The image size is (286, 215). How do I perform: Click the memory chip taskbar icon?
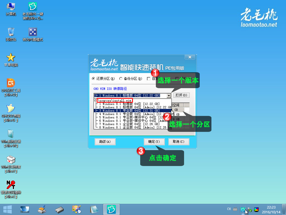click(59, 210)
